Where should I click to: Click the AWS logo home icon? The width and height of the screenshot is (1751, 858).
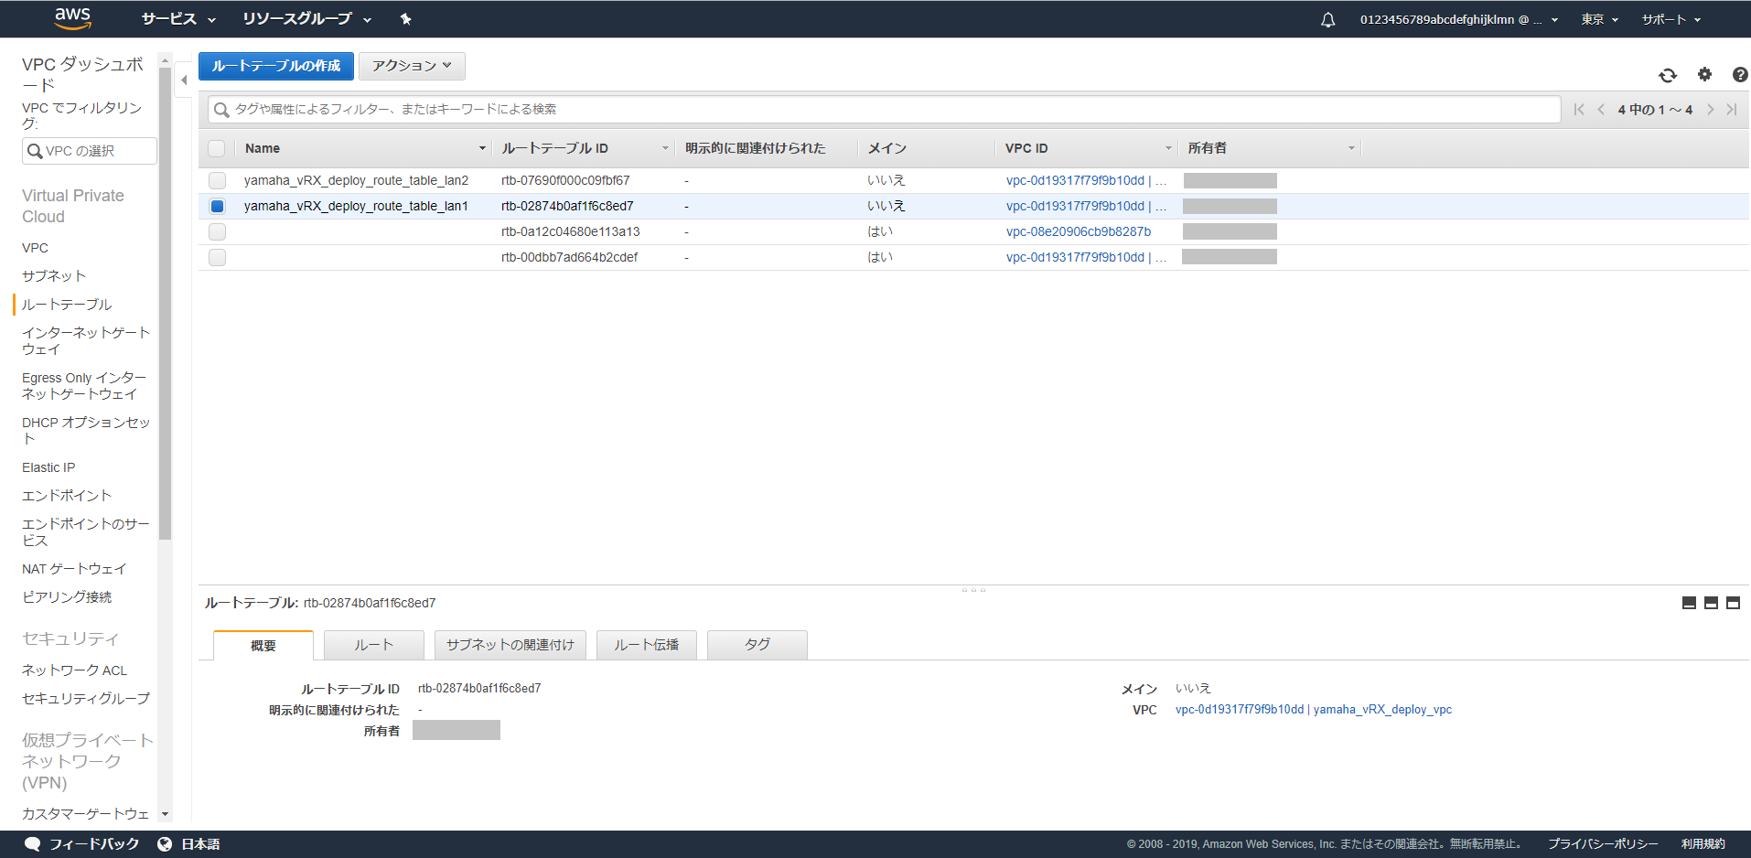pos(72,18)
